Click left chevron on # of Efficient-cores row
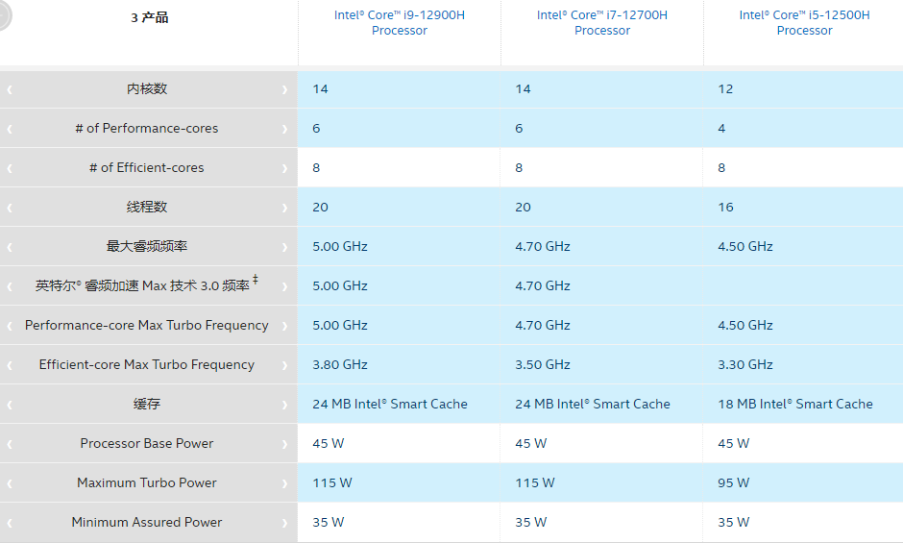 10,168
